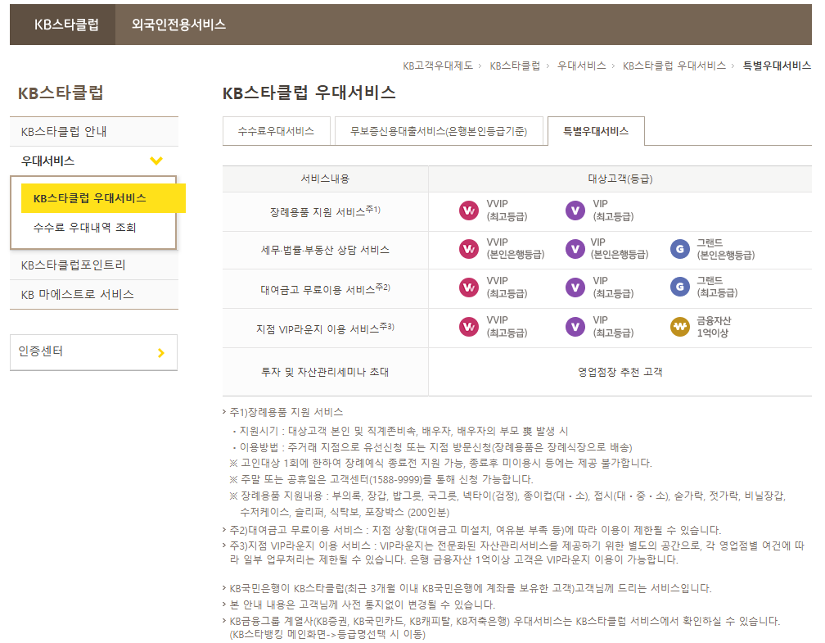Go to KB스타클럽 breadcrumb link
Screen dimensions: 825x643
(515, 66)
